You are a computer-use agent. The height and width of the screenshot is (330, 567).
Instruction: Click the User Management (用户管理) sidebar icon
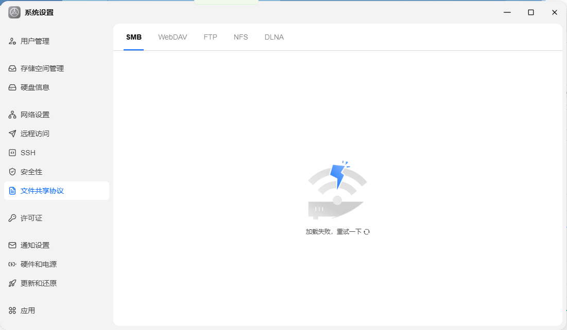tap(12, 41)
